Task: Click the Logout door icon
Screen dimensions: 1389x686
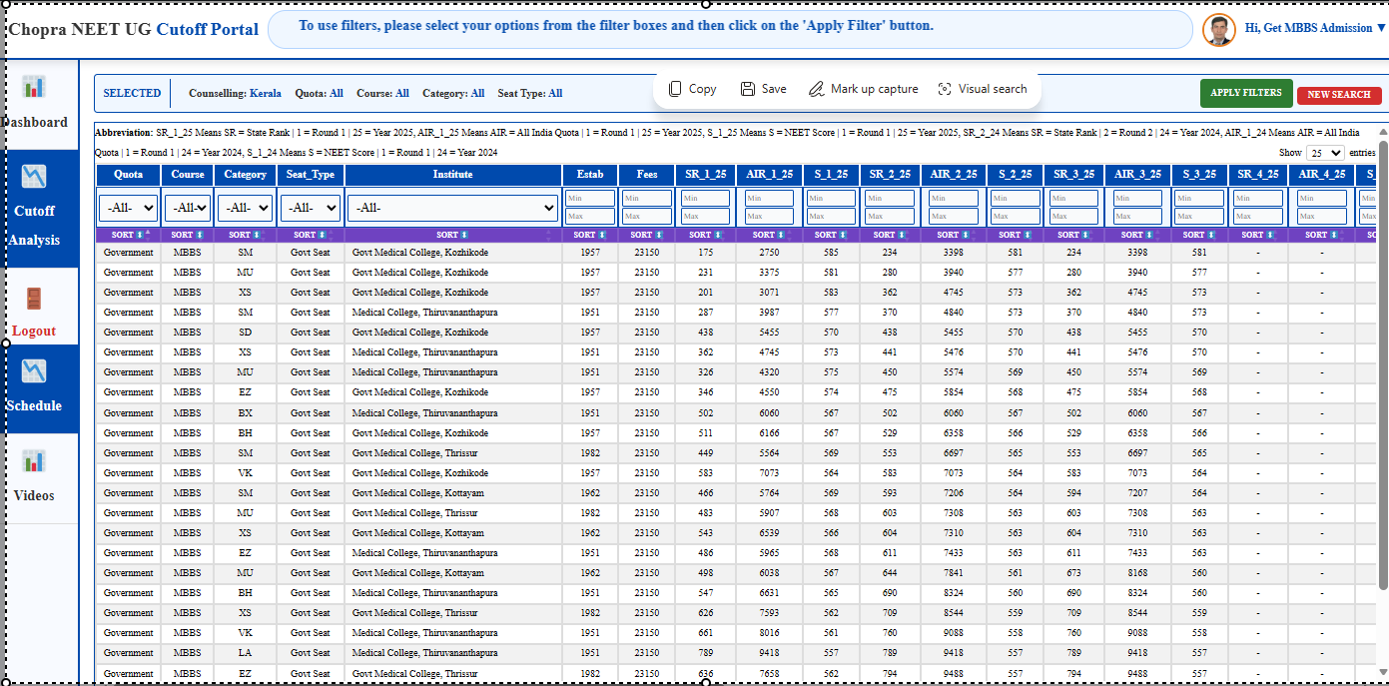Action: click(x=34, y=299)
